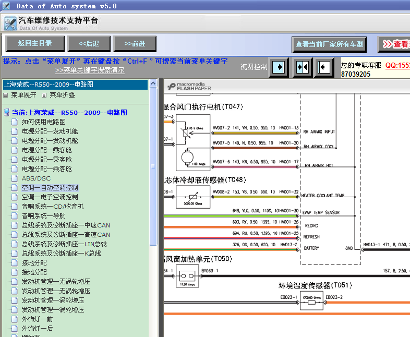
Task: Click the QQ customer service link
Action: coord(397,65)
